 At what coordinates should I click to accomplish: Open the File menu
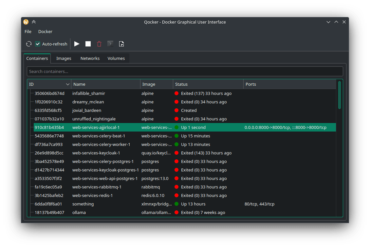pos(28,32)
